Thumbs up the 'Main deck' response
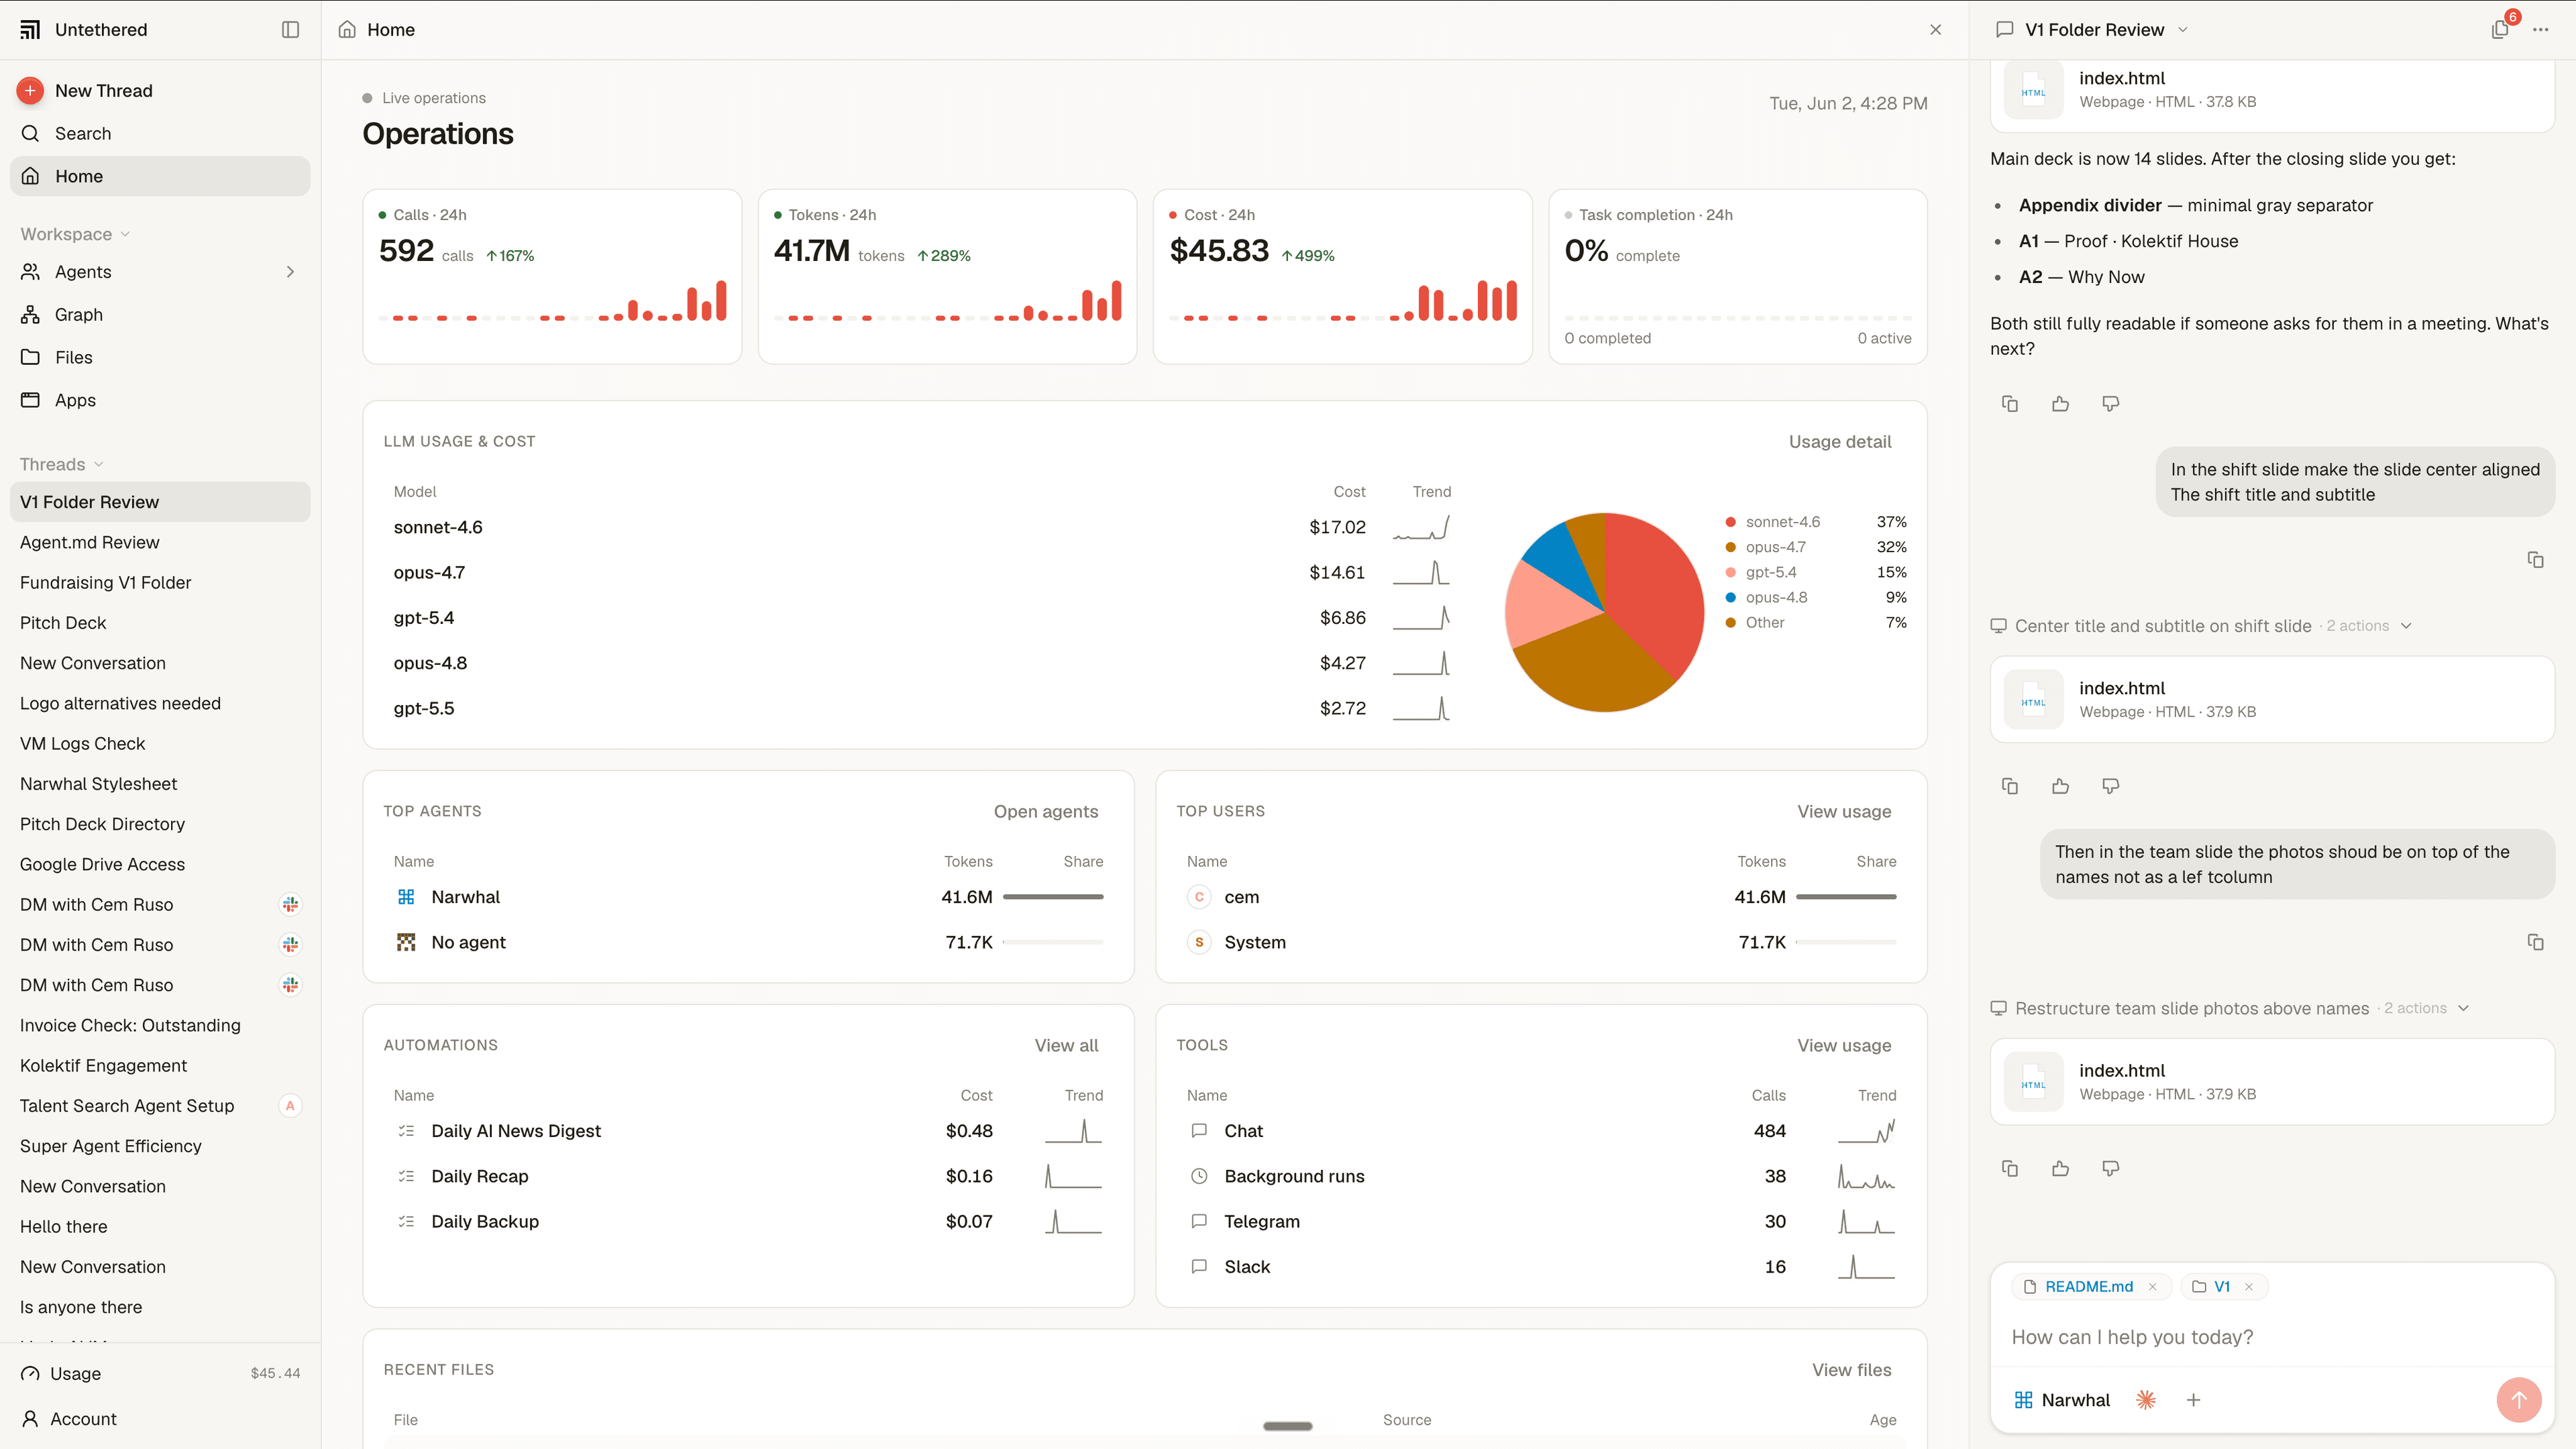 pos(2060,404)
